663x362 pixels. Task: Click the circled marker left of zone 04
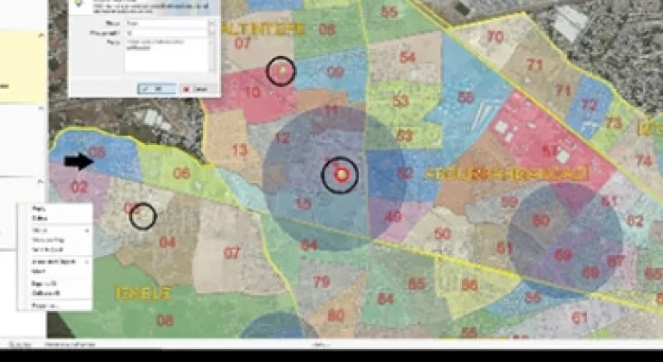(x=142, y=216)
